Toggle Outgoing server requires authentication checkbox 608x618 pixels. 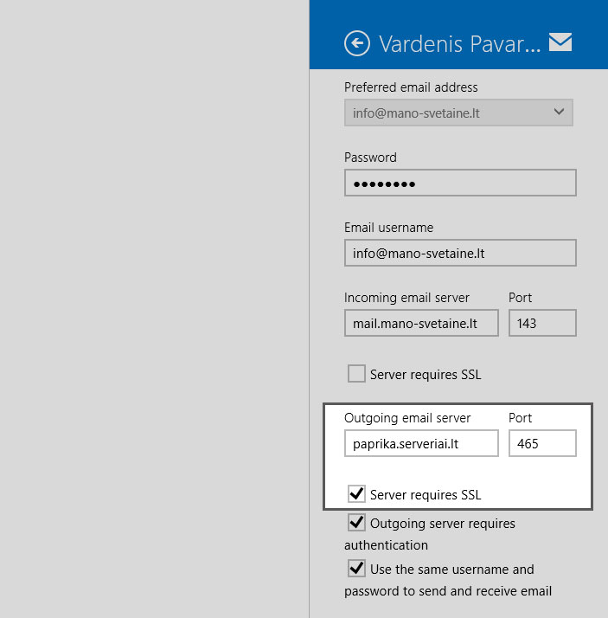click(x=356, y=523)
